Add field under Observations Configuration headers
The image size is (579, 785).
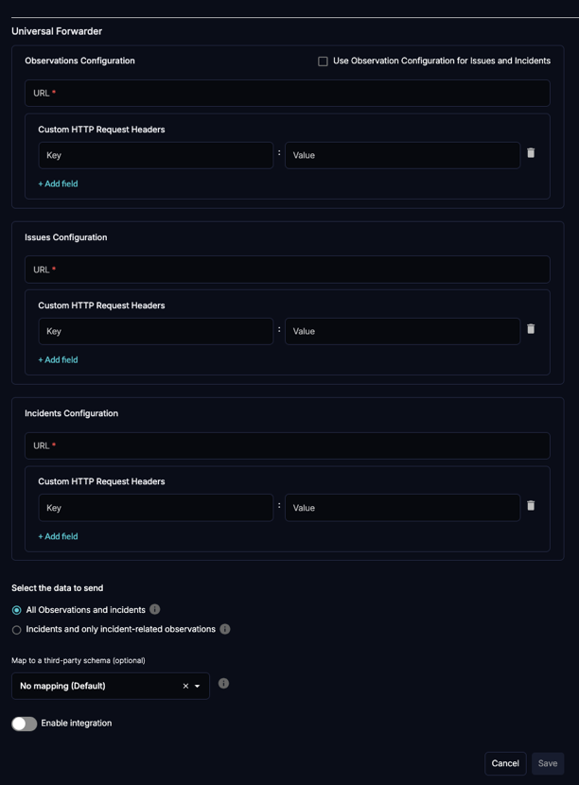58,183
